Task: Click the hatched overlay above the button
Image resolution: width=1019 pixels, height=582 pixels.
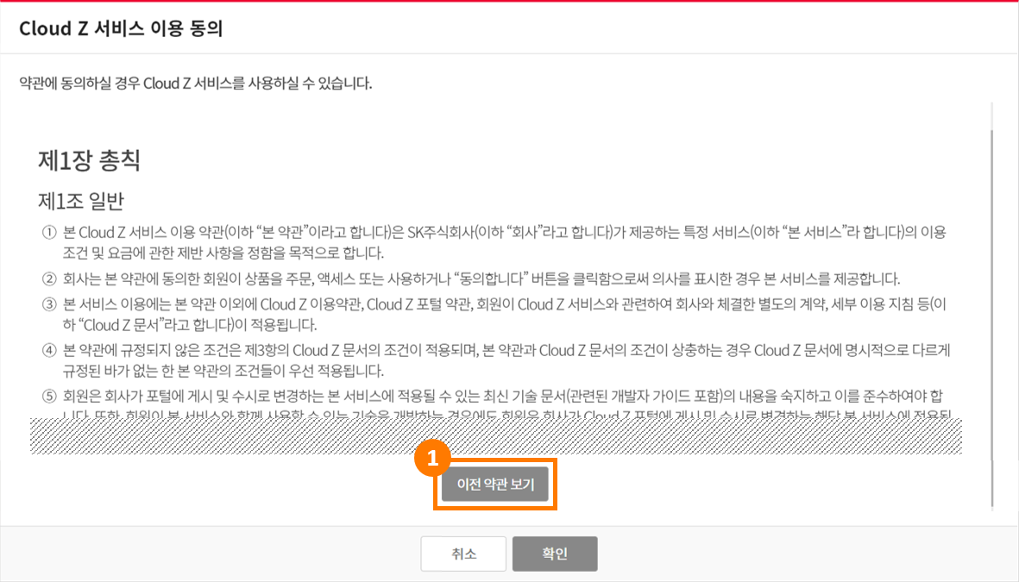Action: (x=496, y=435)
